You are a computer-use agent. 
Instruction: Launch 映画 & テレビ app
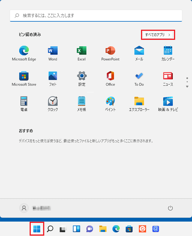pyautogui.click(x=168, y=104)
